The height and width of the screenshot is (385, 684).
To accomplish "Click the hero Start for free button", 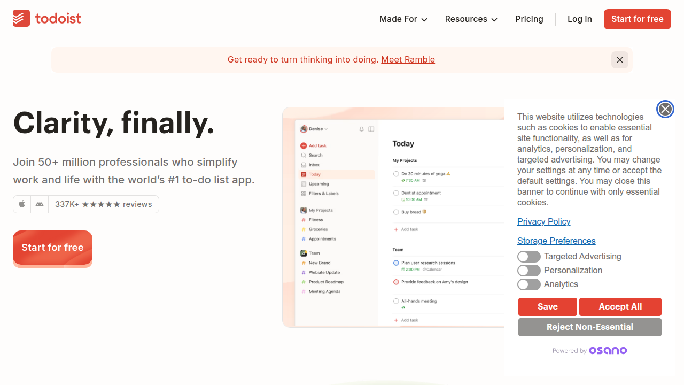I will pyautogui.click(x=52, y=248).
